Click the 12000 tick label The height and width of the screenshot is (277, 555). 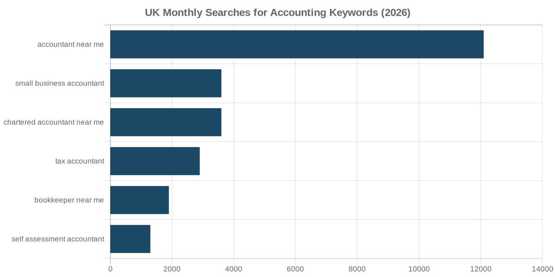pyautogui.click(x=481, y=269)
